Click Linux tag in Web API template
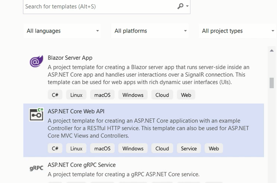The height and width of the screenshot is (183, 277). click(76, 148)
